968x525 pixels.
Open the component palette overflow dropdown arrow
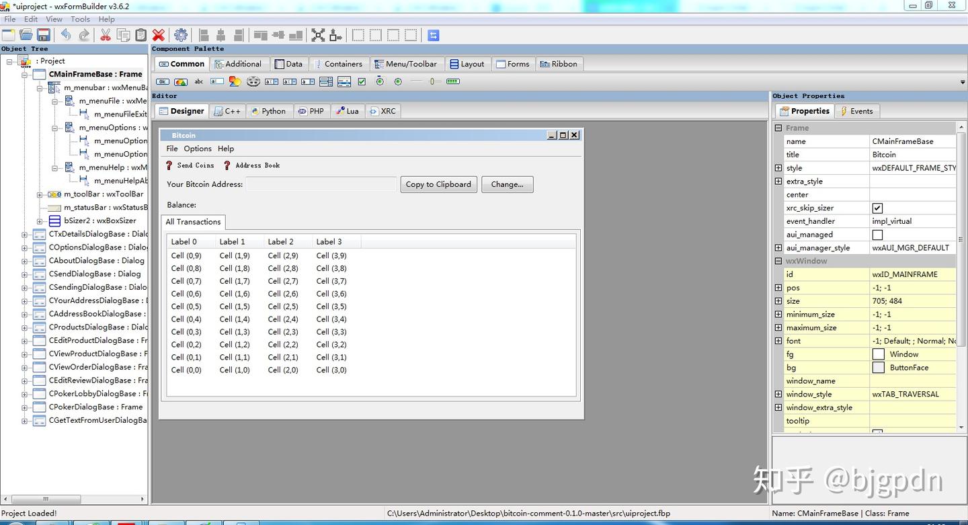tap(963, 82)
